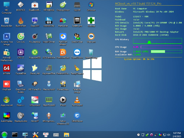The width and height of the screenshot is (184, 138).
Task: Open Partition Master
Action: click(63, 39)
